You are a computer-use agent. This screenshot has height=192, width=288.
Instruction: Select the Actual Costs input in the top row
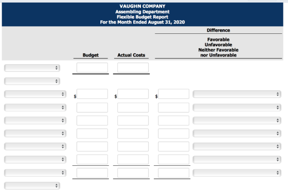133,68
